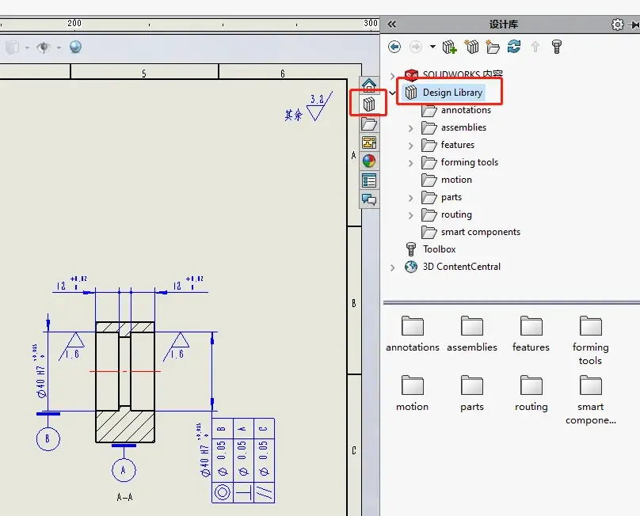The height and width of the screenshot is (516, 640).
Task: Open the View Palette task pane tab
Action: point(369,142)
